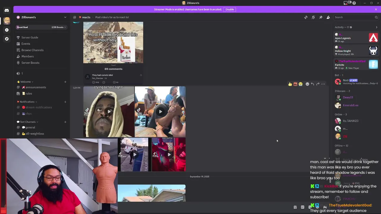Open the house photo attachment thumbnail

(x=152, y=193)
